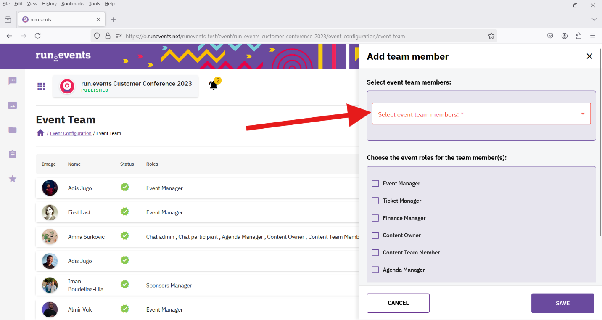Open the Bookmarks menu
Image resolution: width=602 pixels, height=320 pixels.
tap(73, 4)
